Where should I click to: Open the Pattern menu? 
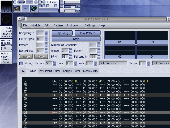point(58,26)
